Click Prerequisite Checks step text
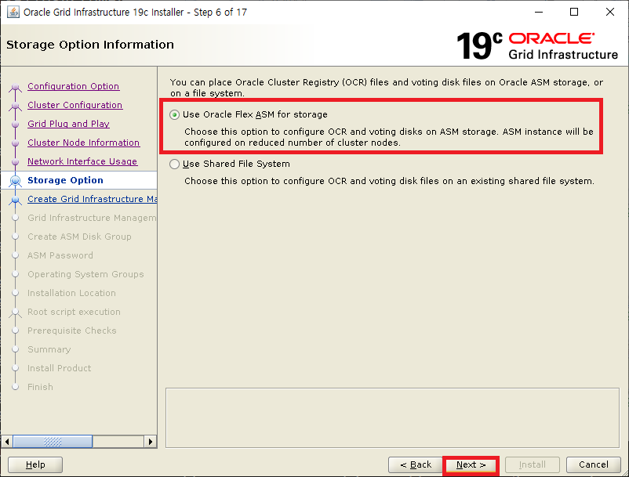This screenshot has width=629, height=477. pyautogui.click(x=72, y=331)
